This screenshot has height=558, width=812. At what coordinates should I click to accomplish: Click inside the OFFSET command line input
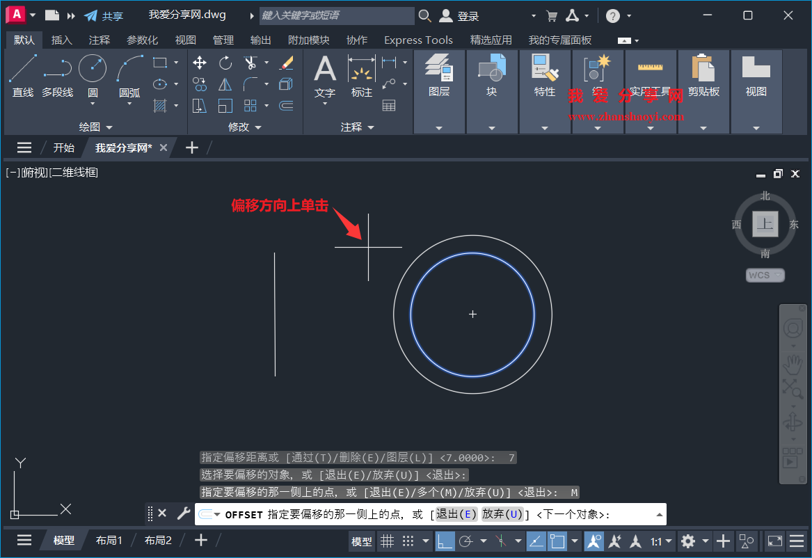(x=487, y=513)
